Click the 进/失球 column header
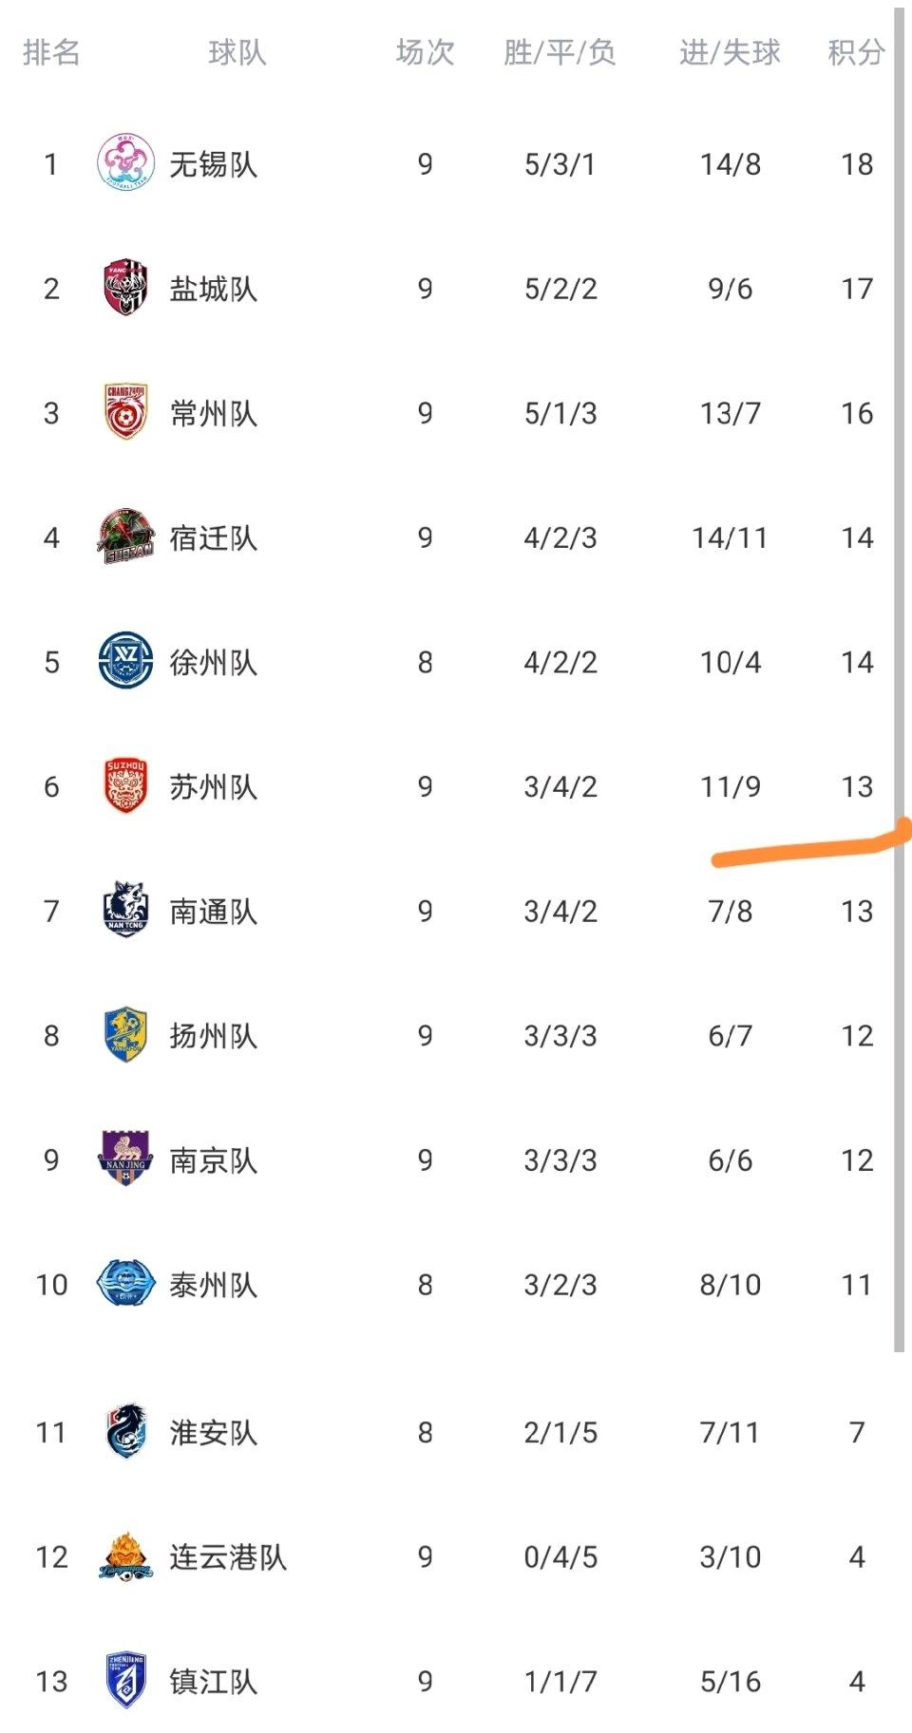The image size is (912, 1733). 730,52
